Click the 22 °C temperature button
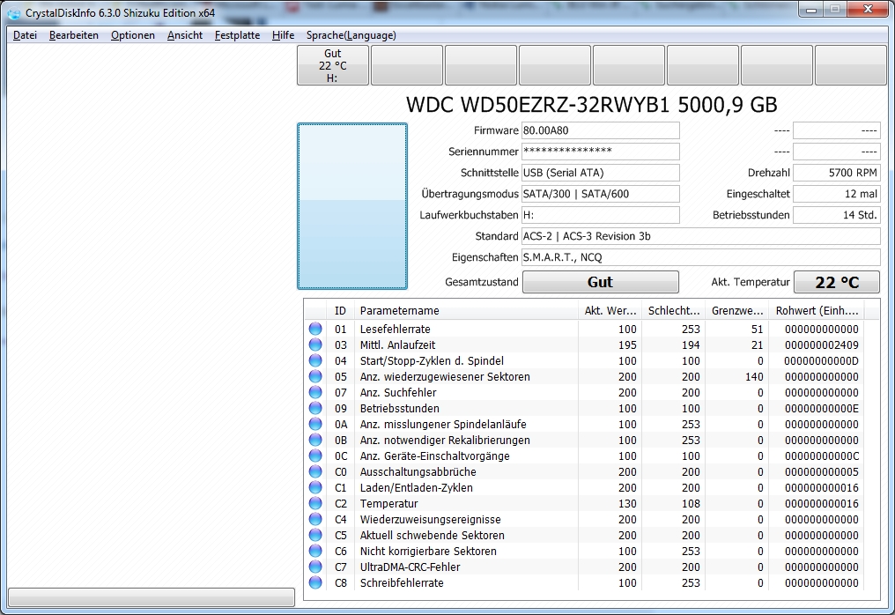The height and width of the screenshot is (615, 895). coord(837,282)
